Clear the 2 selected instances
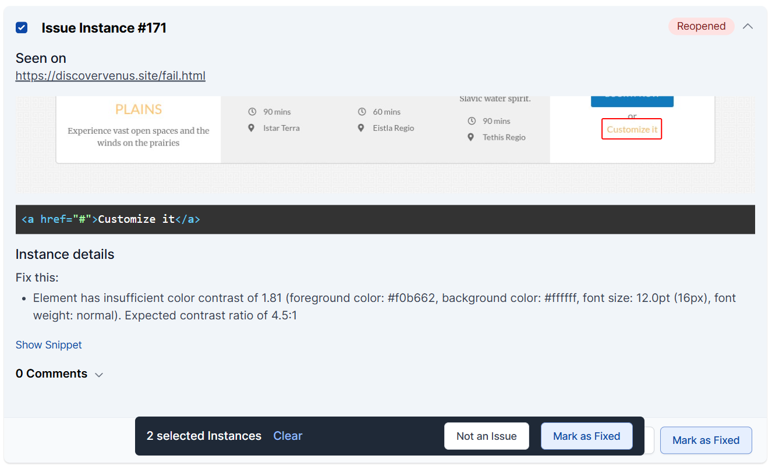This screenshot has width=772, height=466. click(288, 436)
